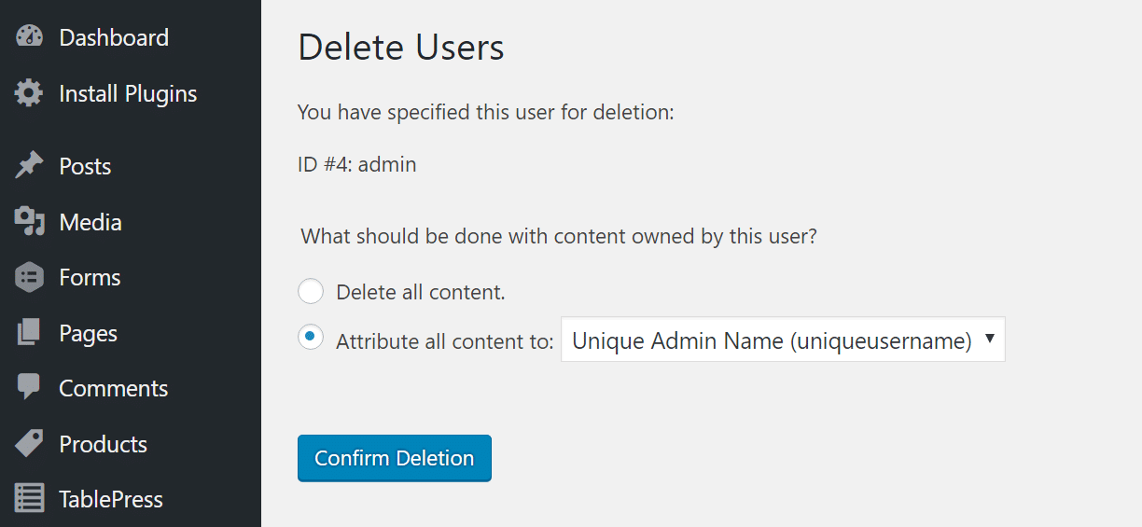1142x527 pixels.
Task: Click the 'Attribute all content to:' label text
Action: [444, 341]
